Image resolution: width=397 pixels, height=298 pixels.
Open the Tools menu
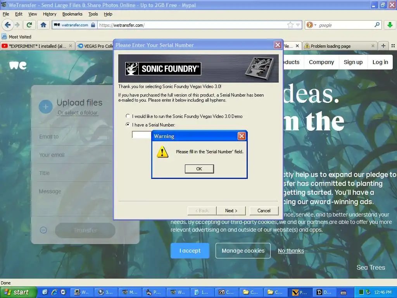pyautogui.click(x=93, y=14)
